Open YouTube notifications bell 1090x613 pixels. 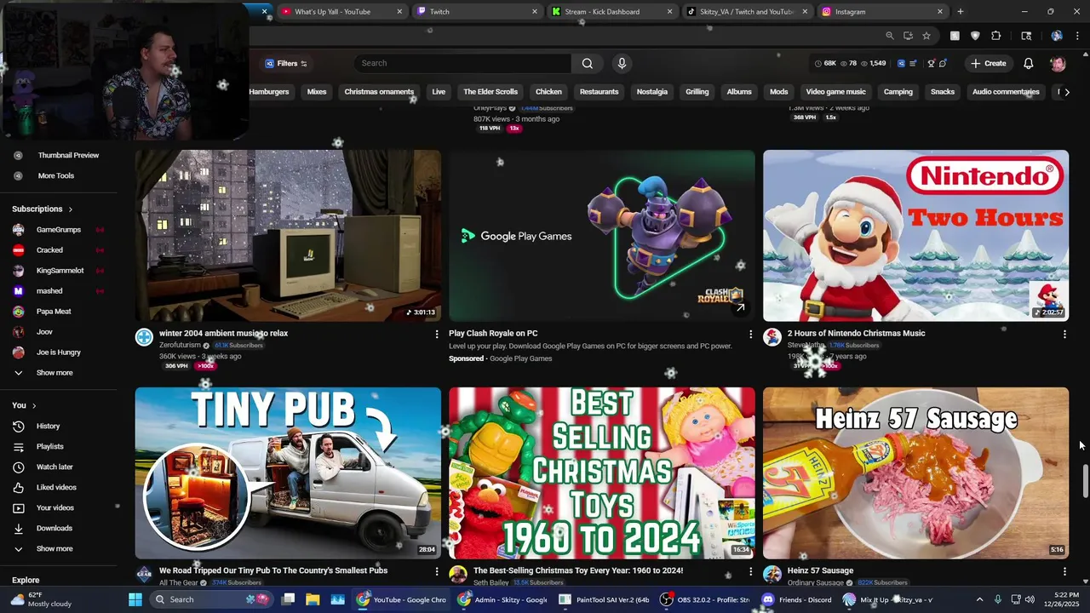[1029, 63]
